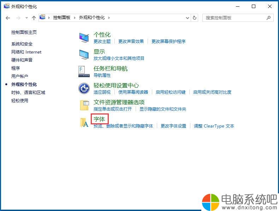Open 硬件和声音 in sidebar

(22, 60)
